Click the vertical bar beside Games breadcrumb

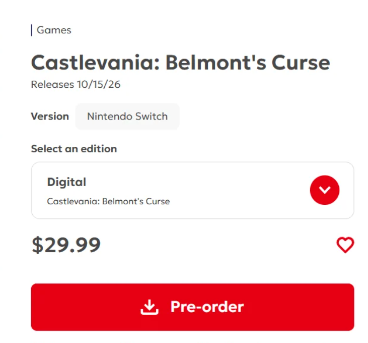pos(32,30)
